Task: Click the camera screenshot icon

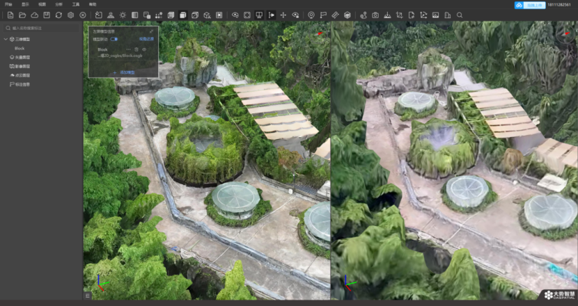Action: coord(375,15)
